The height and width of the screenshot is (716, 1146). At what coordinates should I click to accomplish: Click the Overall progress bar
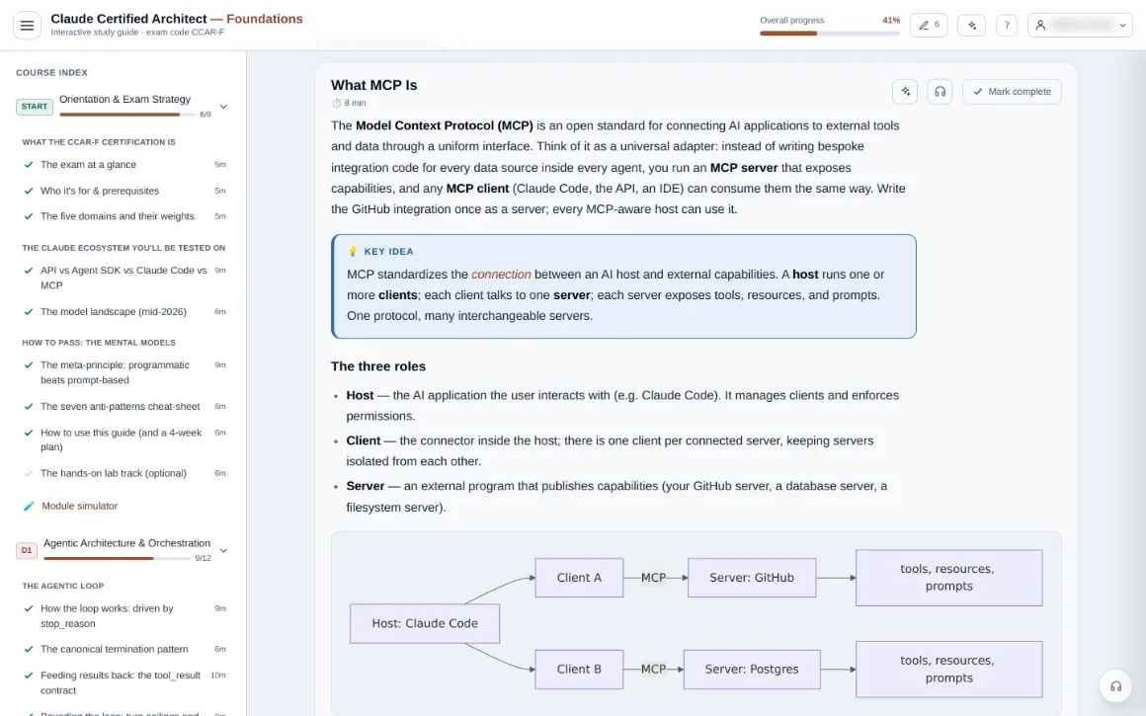830,34
